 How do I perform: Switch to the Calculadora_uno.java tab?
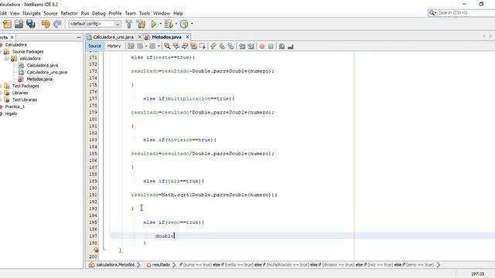click(113, 37)
